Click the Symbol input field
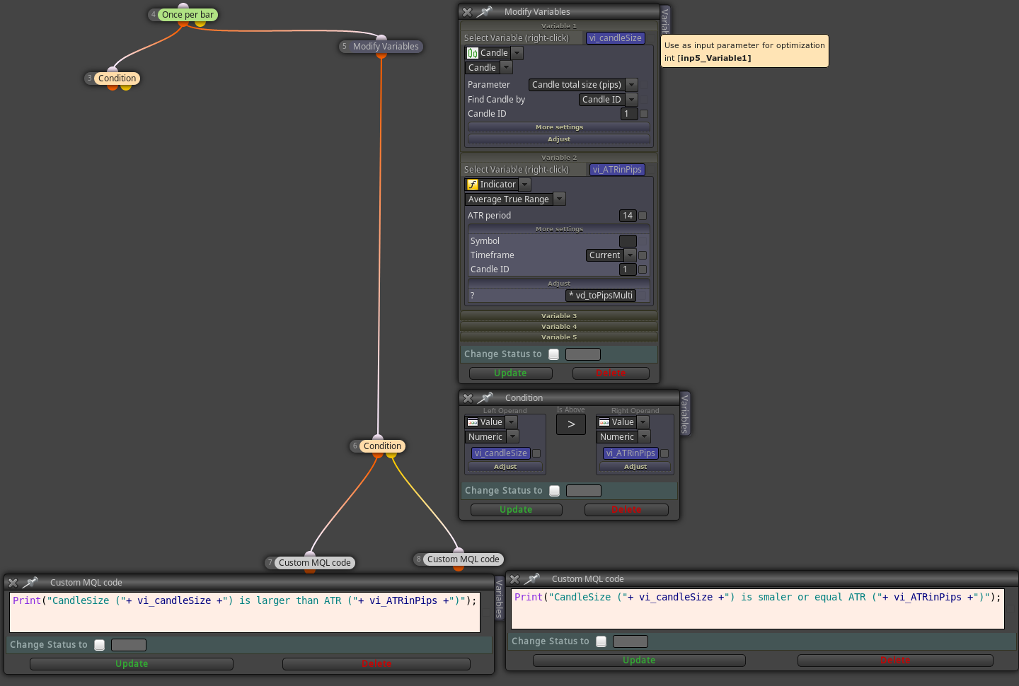1019x686 pixels. pos(628,241)
